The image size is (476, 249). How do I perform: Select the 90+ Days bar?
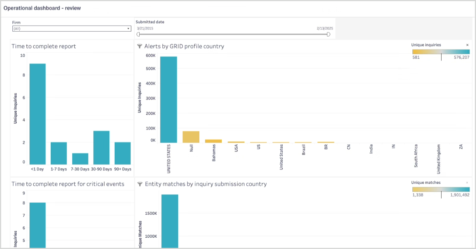coord(123,153)
